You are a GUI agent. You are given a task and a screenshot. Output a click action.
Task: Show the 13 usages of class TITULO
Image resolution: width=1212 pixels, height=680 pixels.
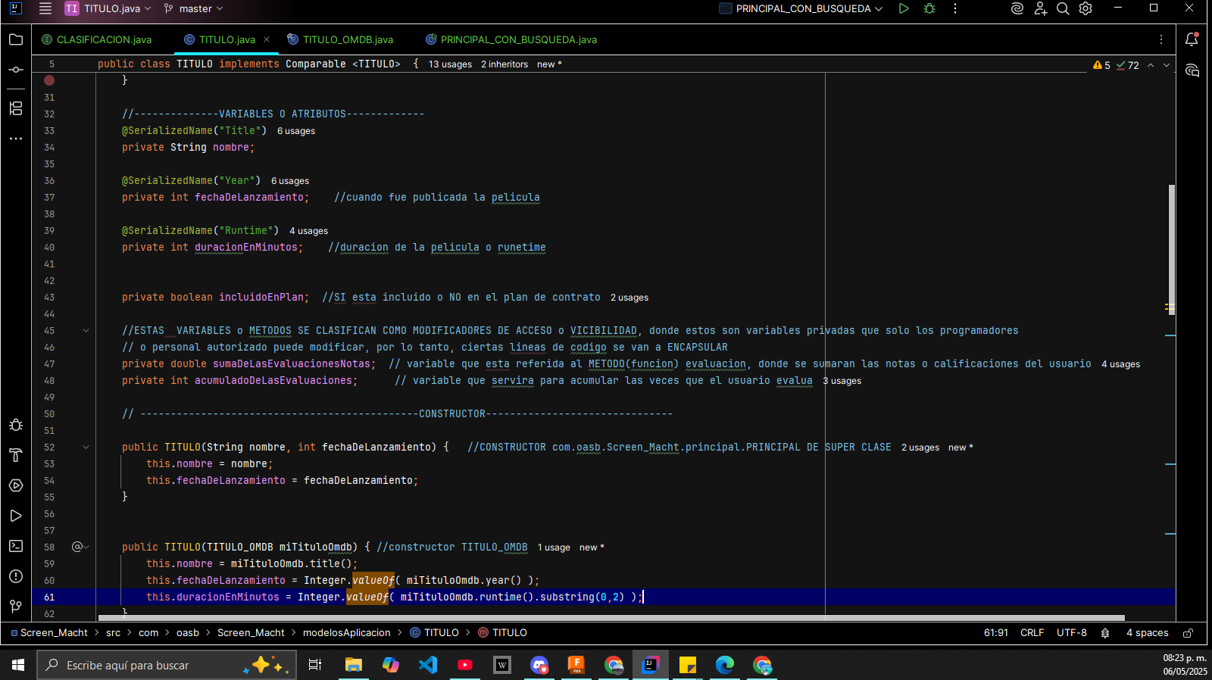(450, 64)
